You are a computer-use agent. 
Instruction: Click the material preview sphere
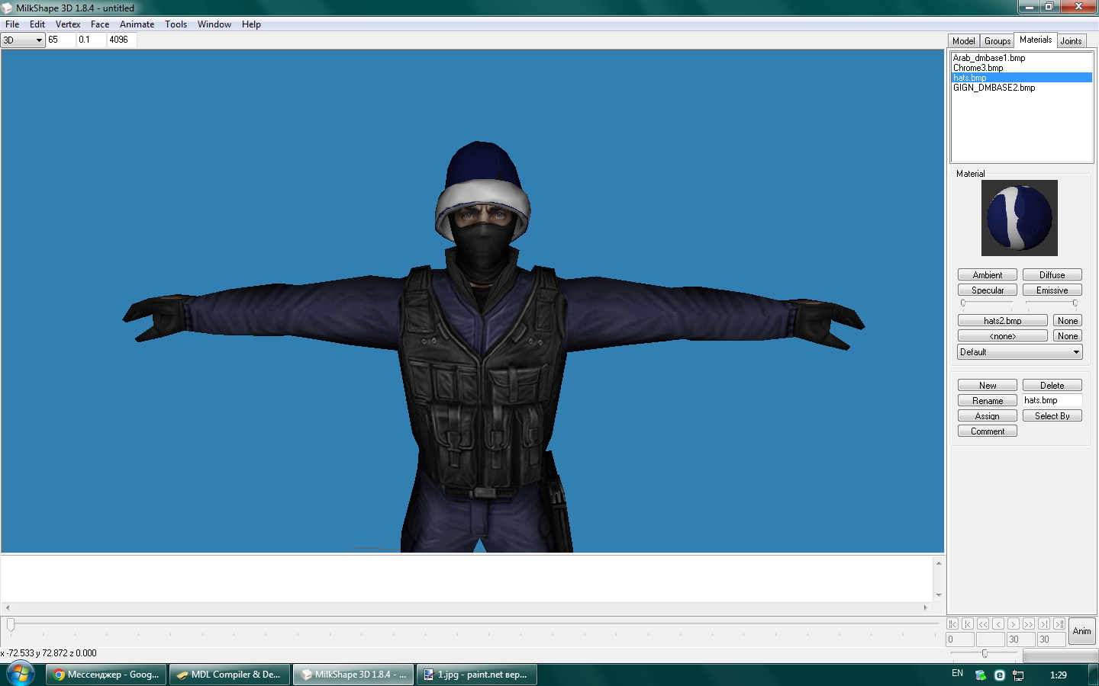pos(1020,218)
